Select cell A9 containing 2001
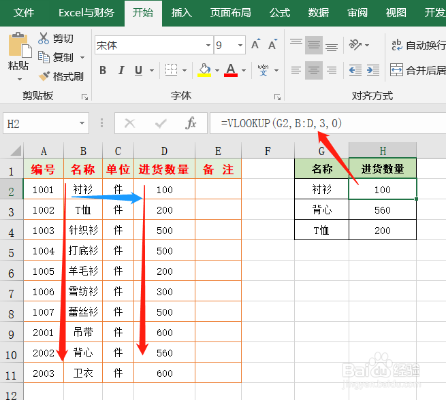 43,332
